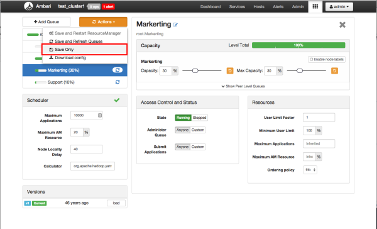Expand Show Peer Level Queues
Image resolution: width=377 pixels, height=229 pixels.
pyautogui.click(x=243, y=86)
